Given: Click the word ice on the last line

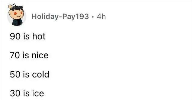Looking at the screenshot, I should (38, 93).
